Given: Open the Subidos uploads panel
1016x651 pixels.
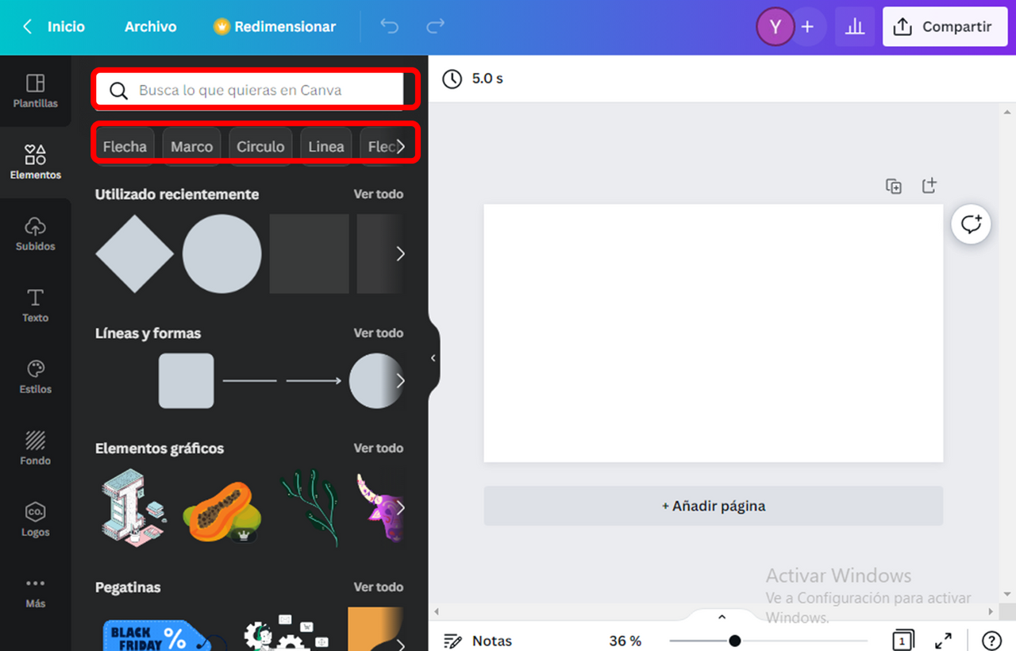Looking at the screenshot, I should click(x=35, y=233).
